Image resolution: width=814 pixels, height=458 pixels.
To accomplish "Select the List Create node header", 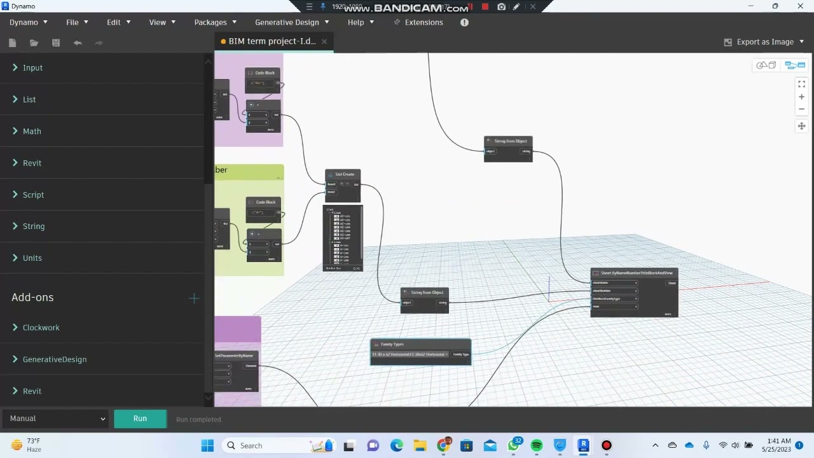I will click(x=343, y=174).
